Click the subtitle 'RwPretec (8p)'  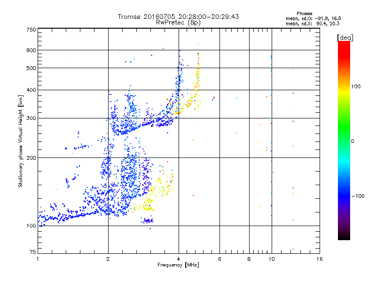point(178,23)
